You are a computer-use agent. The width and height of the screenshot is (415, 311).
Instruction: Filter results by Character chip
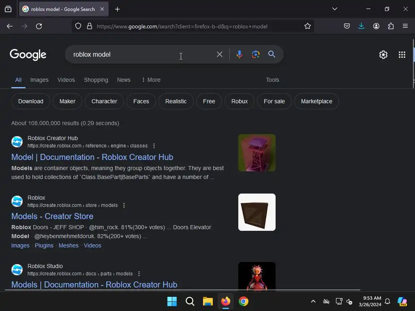coord(104,101)
